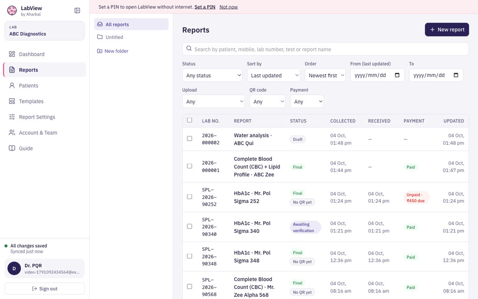
Task: Click the sign out arrow icon
Action: (x=34, y=289)
